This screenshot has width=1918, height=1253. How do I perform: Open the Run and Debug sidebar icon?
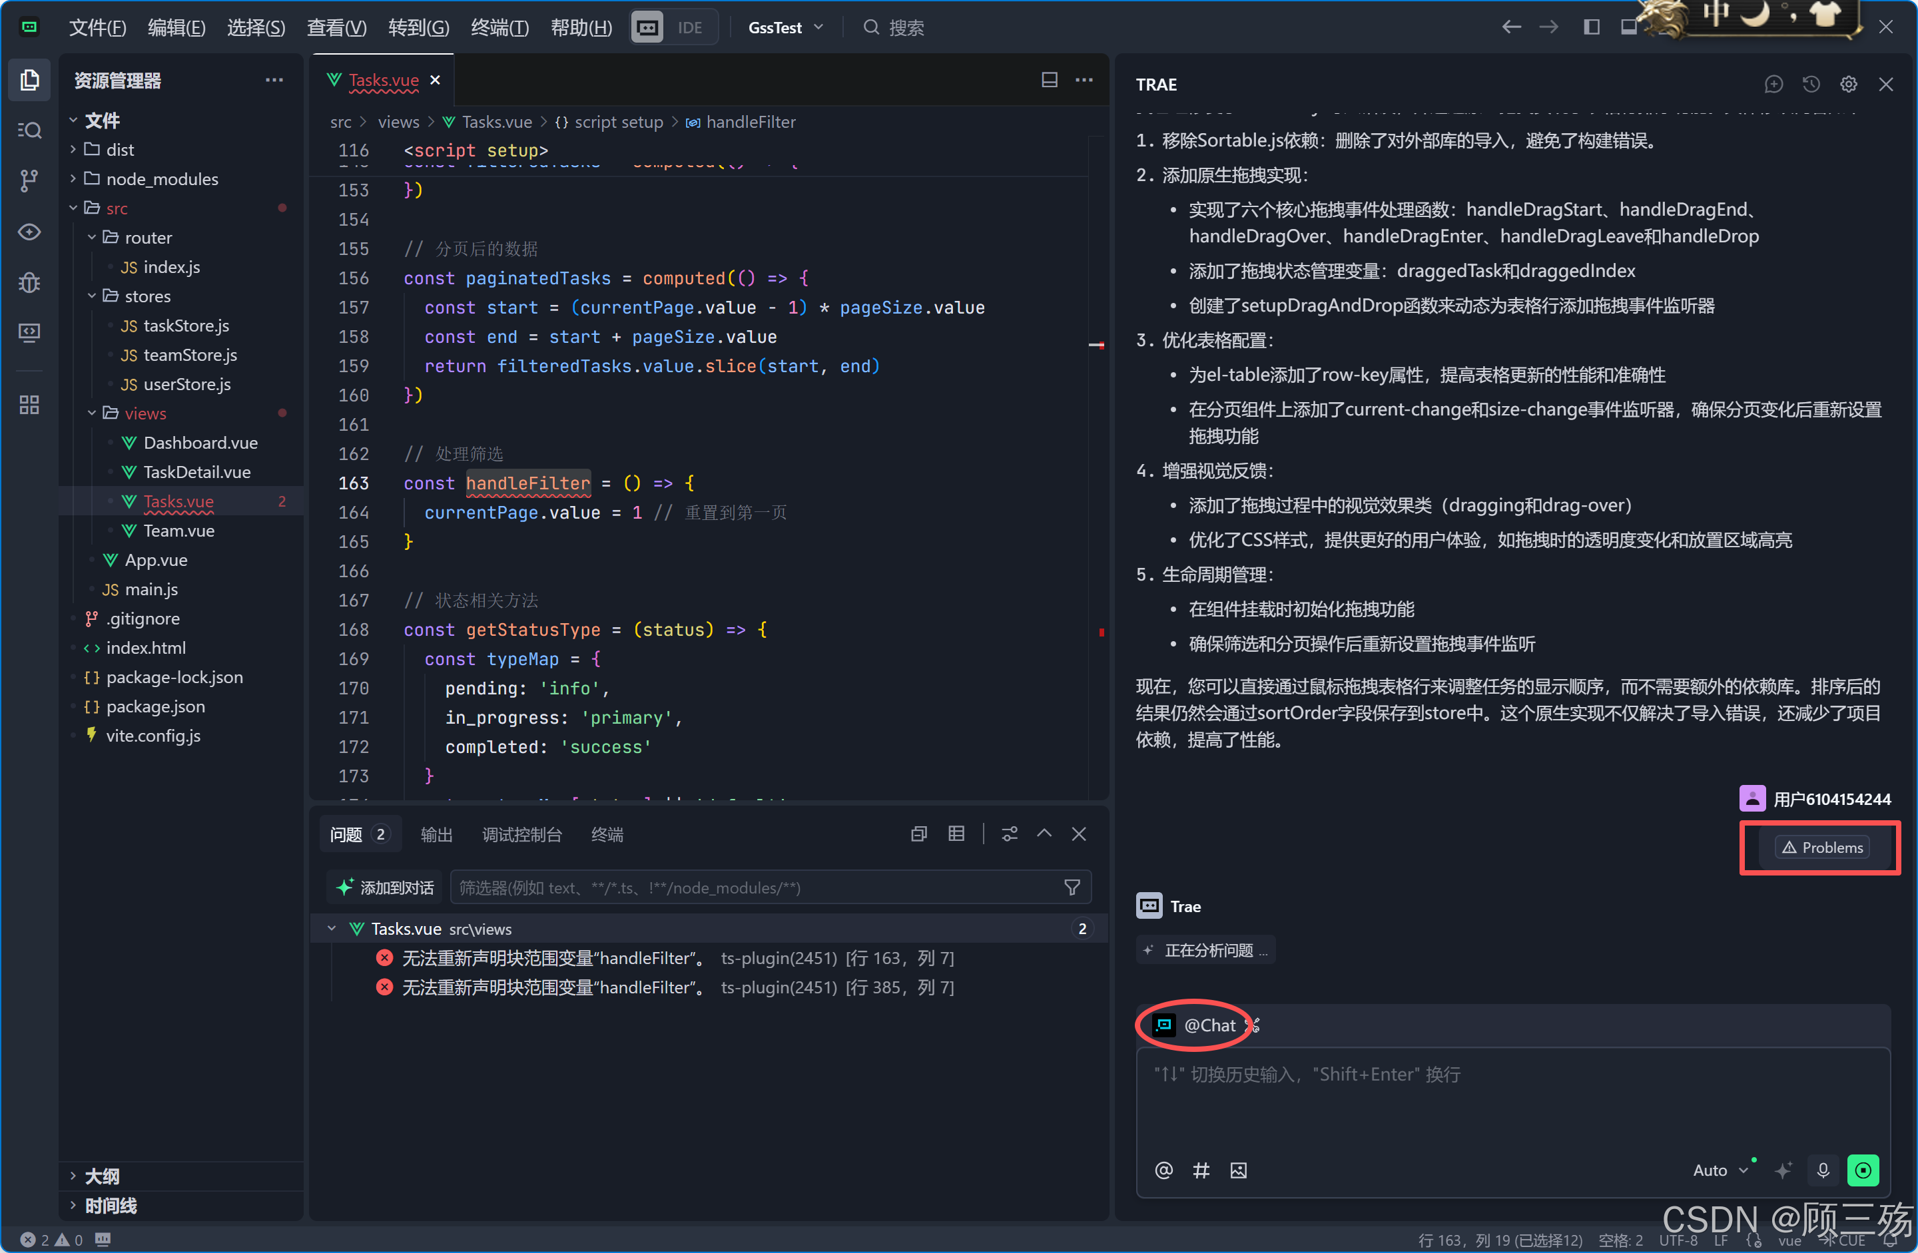pyautogui.click(x=29, y=283)
